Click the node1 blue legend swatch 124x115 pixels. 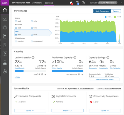pyautogui.click(x=106, y=17)
